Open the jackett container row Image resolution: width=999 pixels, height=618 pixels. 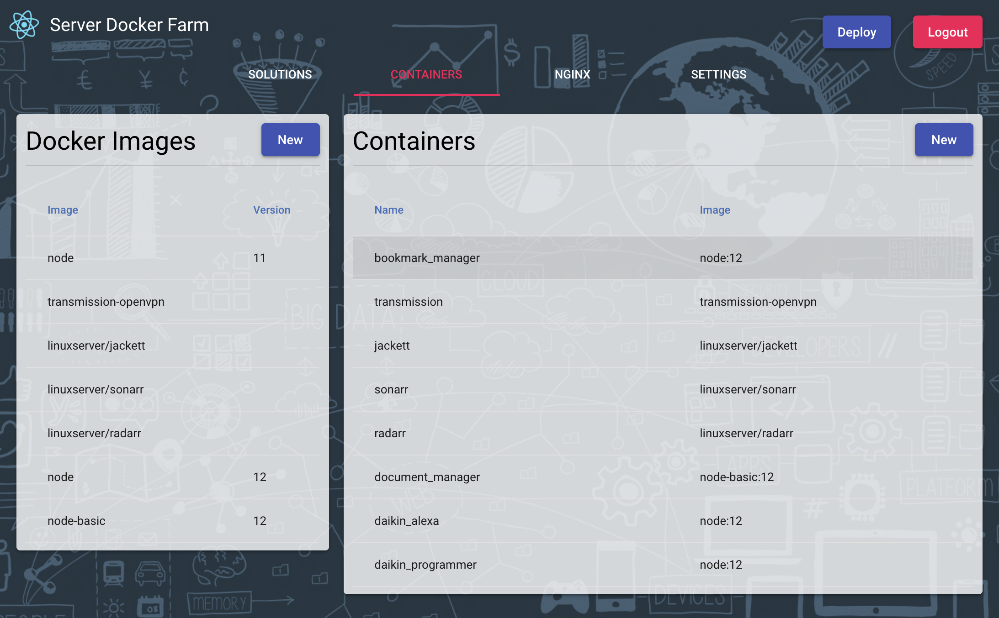[663, 346]
